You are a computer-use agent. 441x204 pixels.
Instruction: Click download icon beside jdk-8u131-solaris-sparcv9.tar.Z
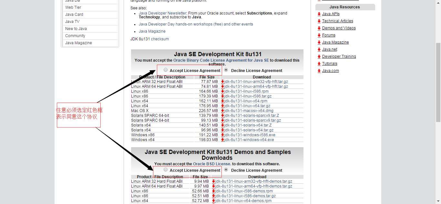(x=223, y=116)
